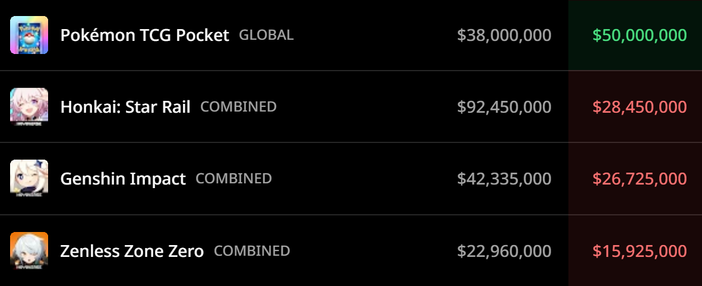The height and width of the screenshot is (286, 702).
Task: Click the COMBINED tag beside Genshin Impact
Action: point(233,179)
